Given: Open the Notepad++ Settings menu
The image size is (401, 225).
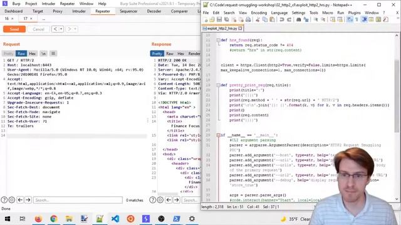Looking at the screenshot, I should 298,12.
